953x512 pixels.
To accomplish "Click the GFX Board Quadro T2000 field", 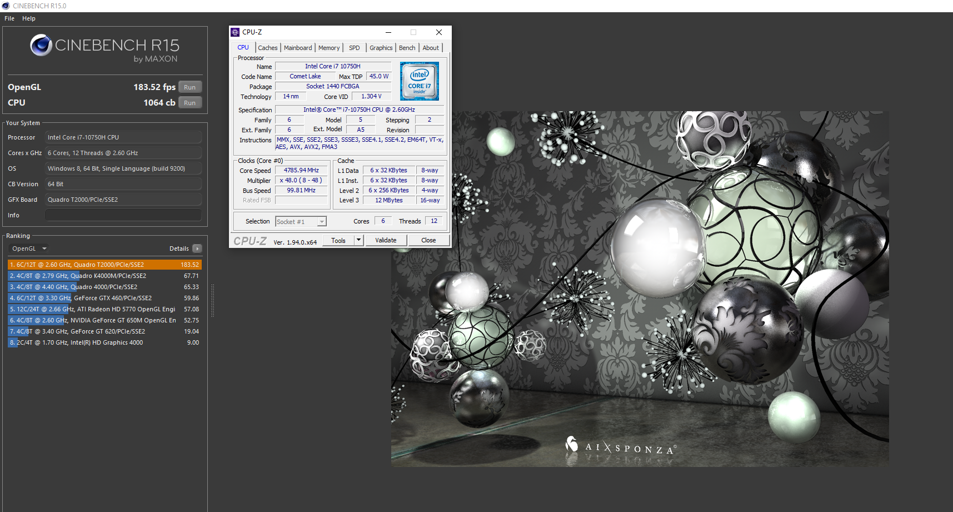I will 123,200.
